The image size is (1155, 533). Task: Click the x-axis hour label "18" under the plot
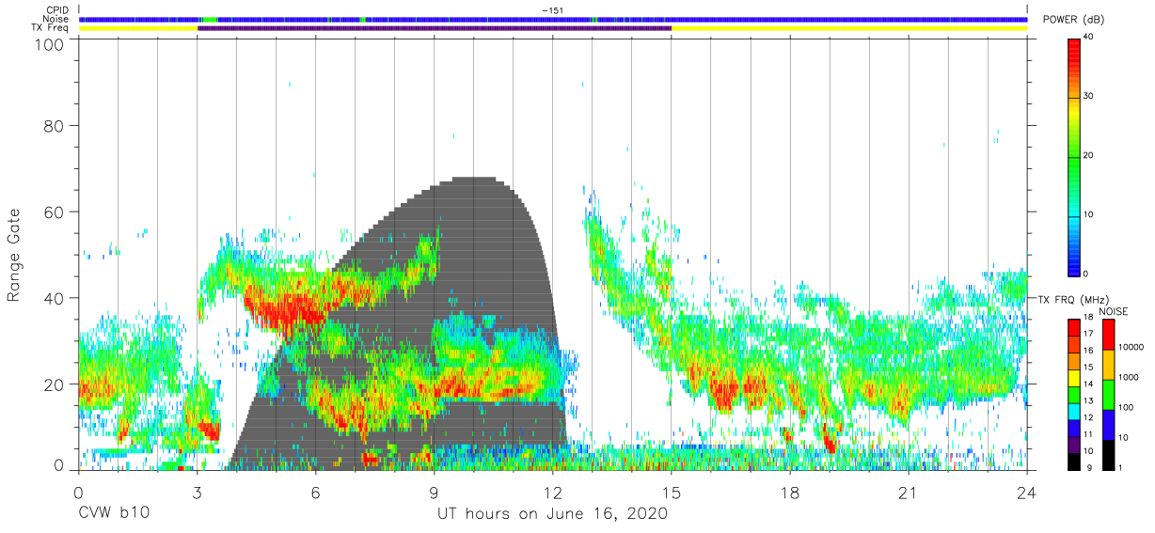point(790,492)
